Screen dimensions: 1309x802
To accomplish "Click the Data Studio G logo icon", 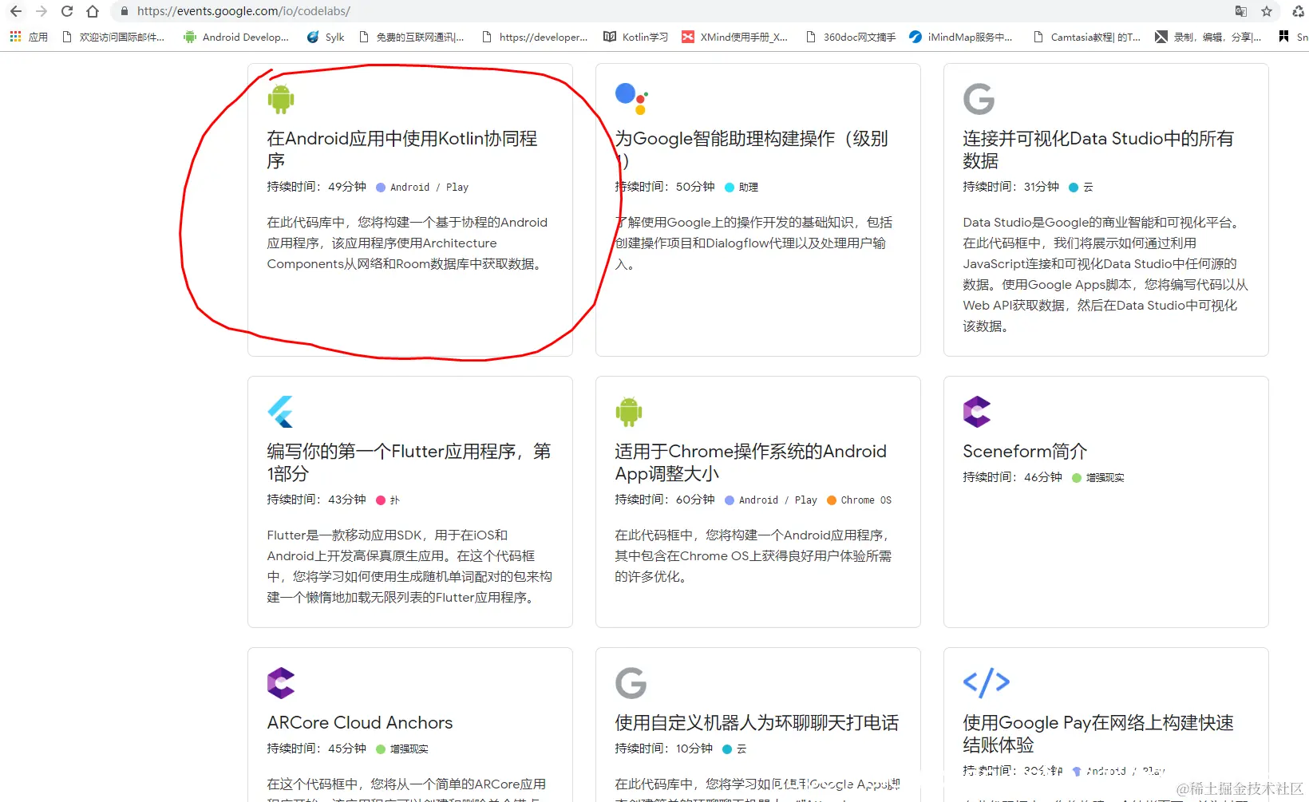I will pos(978,98).
